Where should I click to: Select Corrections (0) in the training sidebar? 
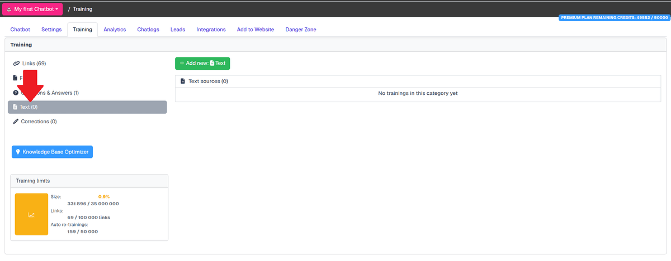(39, 122)
